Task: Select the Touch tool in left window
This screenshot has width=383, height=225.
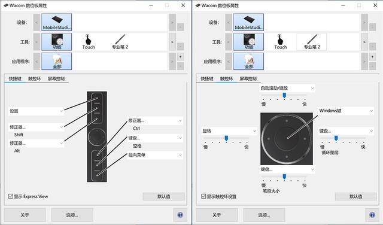Action: point(88,42)
